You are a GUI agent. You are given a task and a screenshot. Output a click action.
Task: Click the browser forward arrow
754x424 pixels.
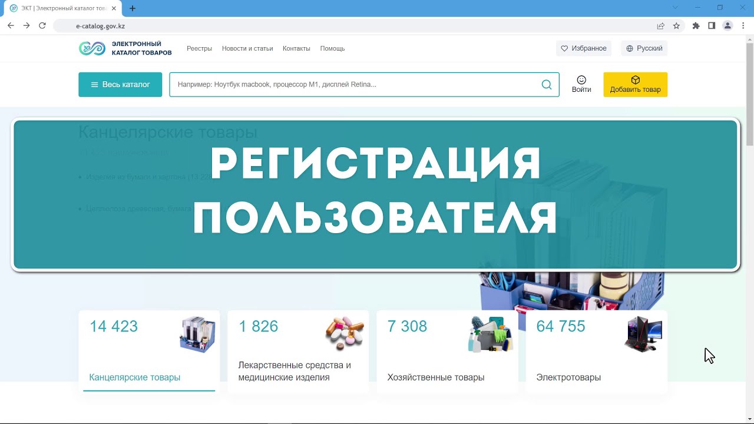27,26
